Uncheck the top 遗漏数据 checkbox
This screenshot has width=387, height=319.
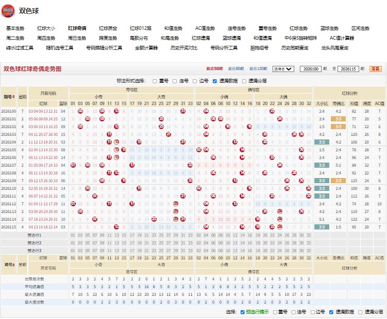(215, 81)
